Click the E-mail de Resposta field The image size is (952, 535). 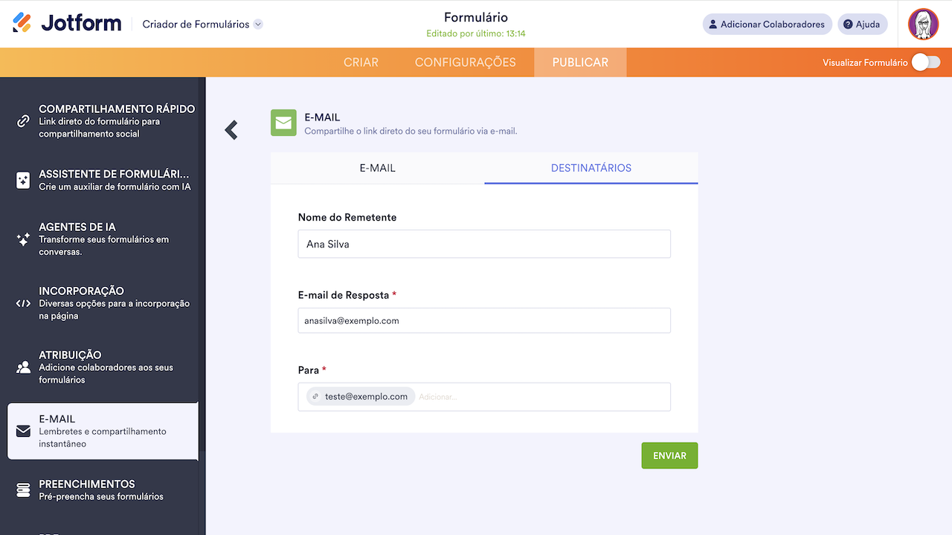pos(484,320)
